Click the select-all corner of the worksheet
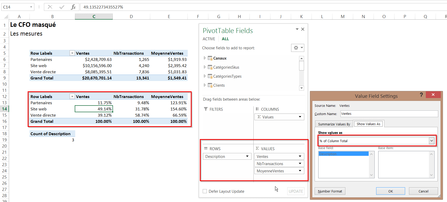Image resolution: width=447 pixels, height=202 pixels. [x=6, y=17]
